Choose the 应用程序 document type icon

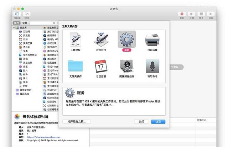pyautogui.click(x=101, y=40)
